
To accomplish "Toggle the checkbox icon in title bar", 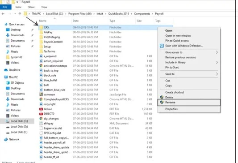I will 8,2.
